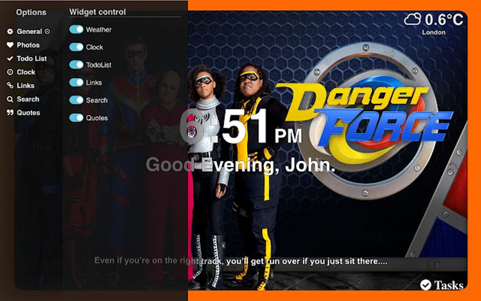Open the Photos options section
The image size is (481, 301).
[28, 45]
